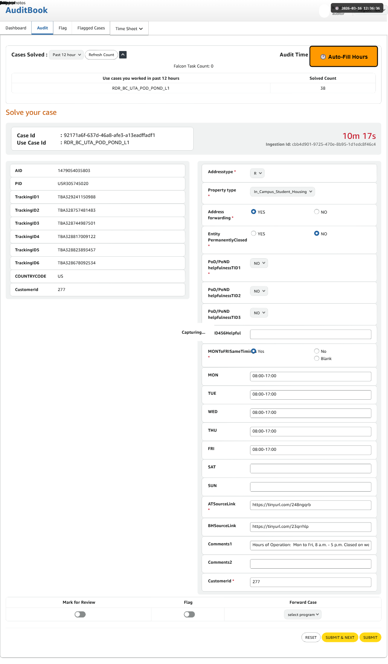Click the AuditBook logo
Screen dimensions: 388x664
[x=27, y=10]
